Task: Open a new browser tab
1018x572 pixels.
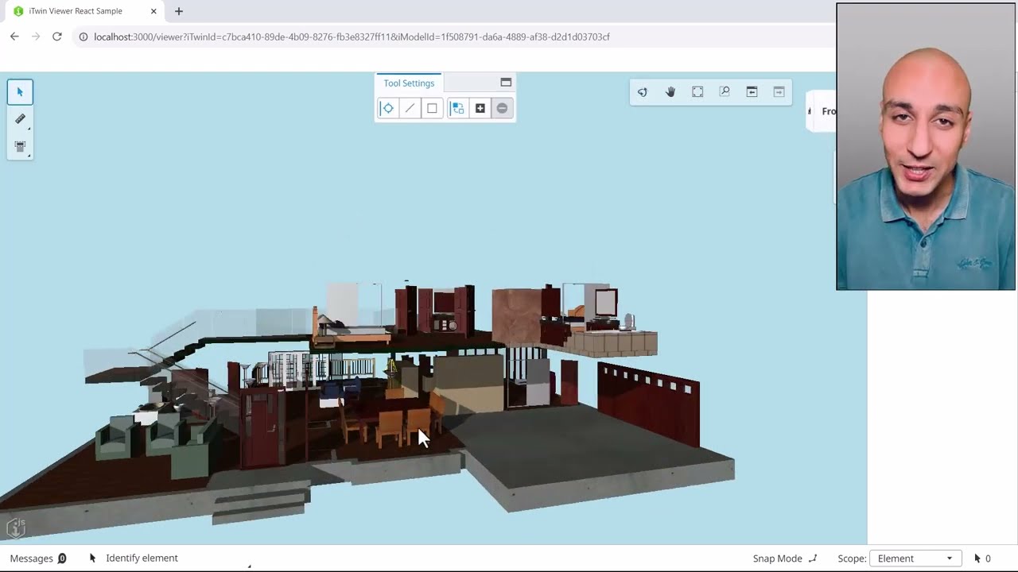Action: 178,11
